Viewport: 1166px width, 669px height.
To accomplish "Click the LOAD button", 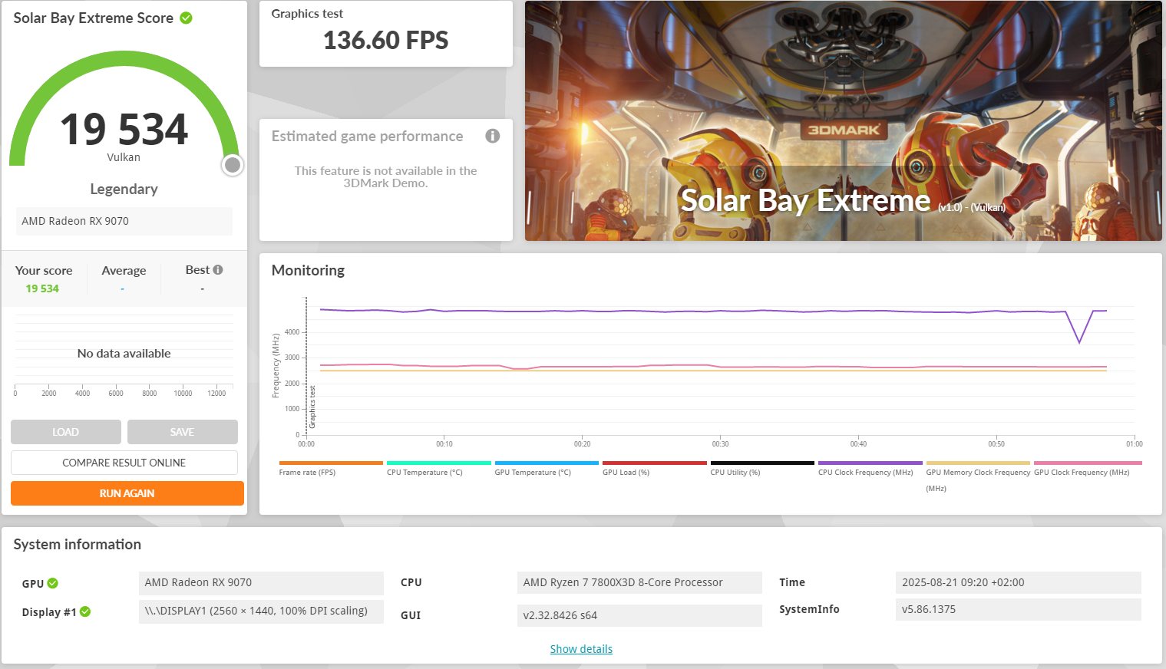I will pyautogui.click(x=66, y=432).
